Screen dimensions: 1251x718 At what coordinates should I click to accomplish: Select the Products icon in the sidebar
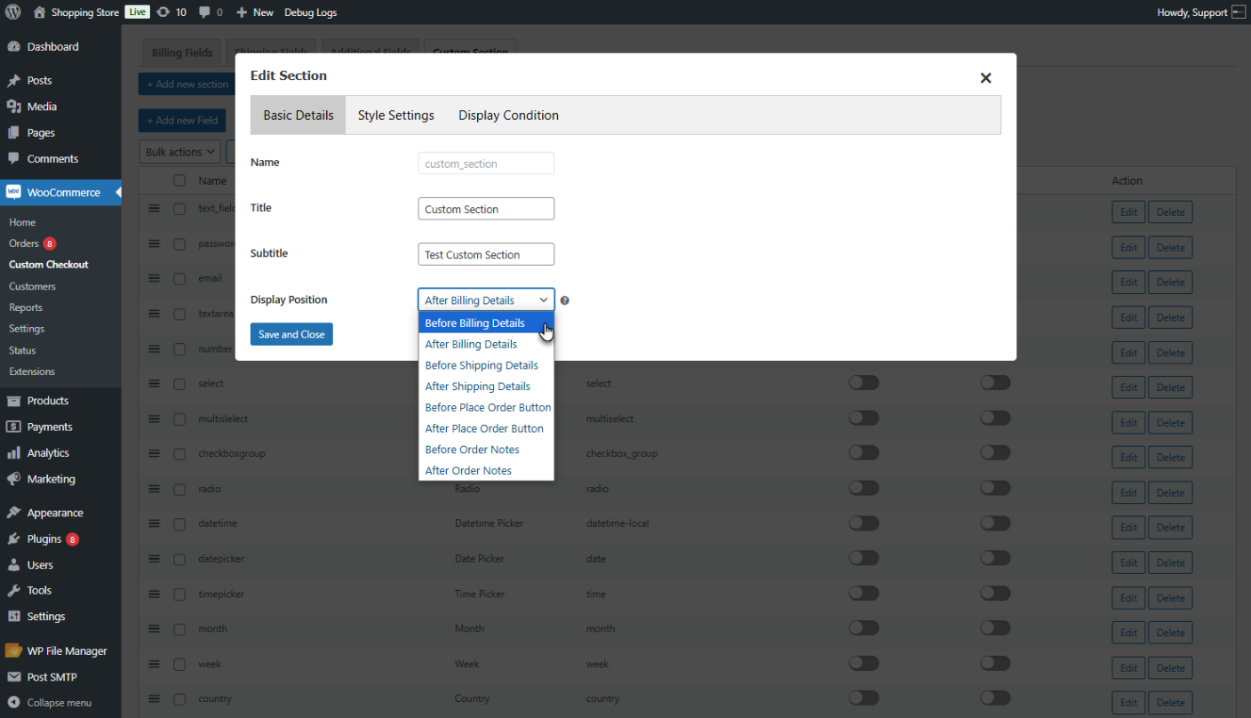click(15, 400)
